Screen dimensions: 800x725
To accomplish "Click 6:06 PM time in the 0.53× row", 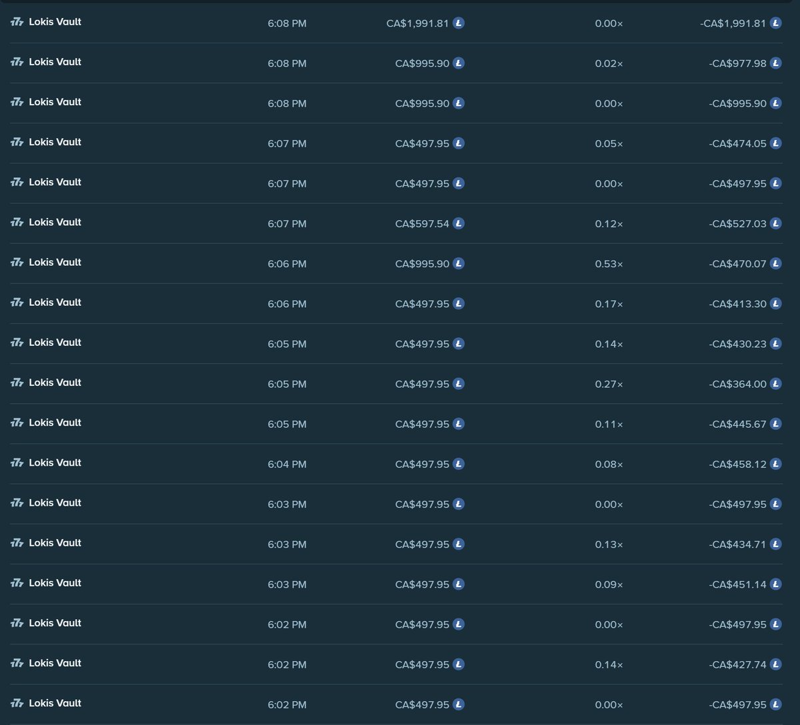I will (x=287, y=264).
